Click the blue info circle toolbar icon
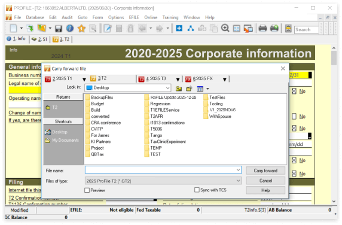Viewport: 342px width, 225px height. [x=70, y=28]
